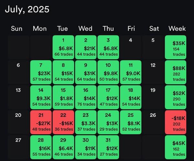Select the July 16 cell with 76 trades

point(85,97)
